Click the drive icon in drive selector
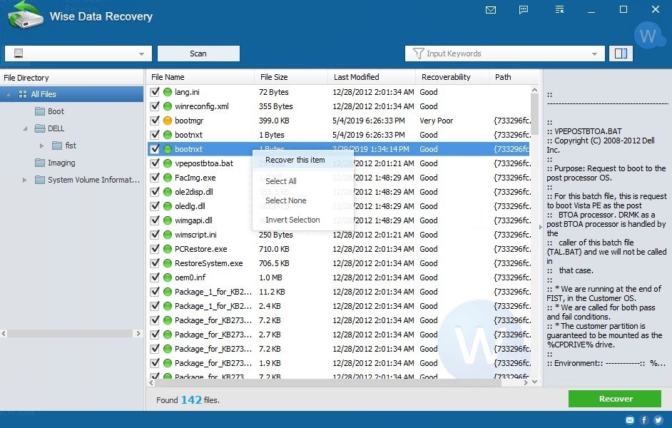Screen dimensions: 672x428 [x=19, y=53]
